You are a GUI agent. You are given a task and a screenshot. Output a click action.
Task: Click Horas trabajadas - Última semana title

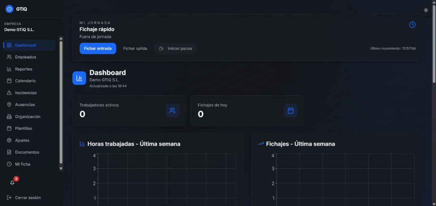point(134,144)
